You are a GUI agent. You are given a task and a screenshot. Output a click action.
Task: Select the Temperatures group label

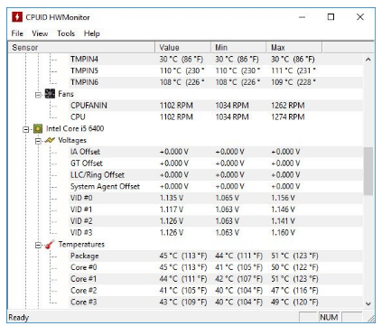[81, 245]
